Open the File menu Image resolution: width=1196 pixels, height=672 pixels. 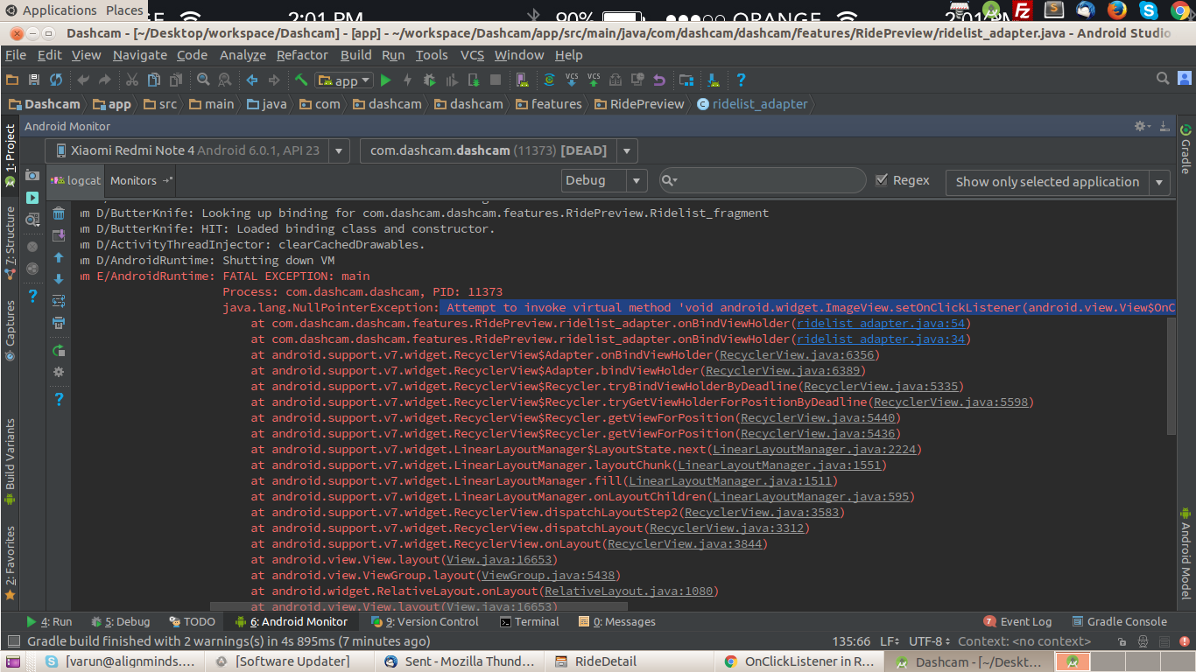tap(16, 54)
